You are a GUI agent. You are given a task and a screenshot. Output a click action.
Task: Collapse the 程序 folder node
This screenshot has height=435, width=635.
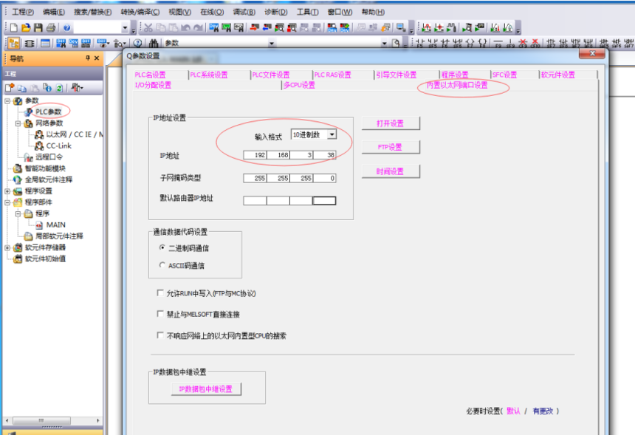coord(18,213)
